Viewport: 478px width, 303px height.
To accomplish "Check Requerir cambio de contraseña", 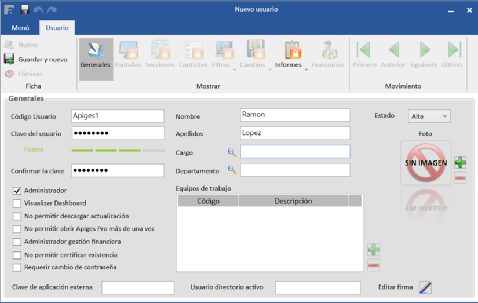I will point(17,268).
